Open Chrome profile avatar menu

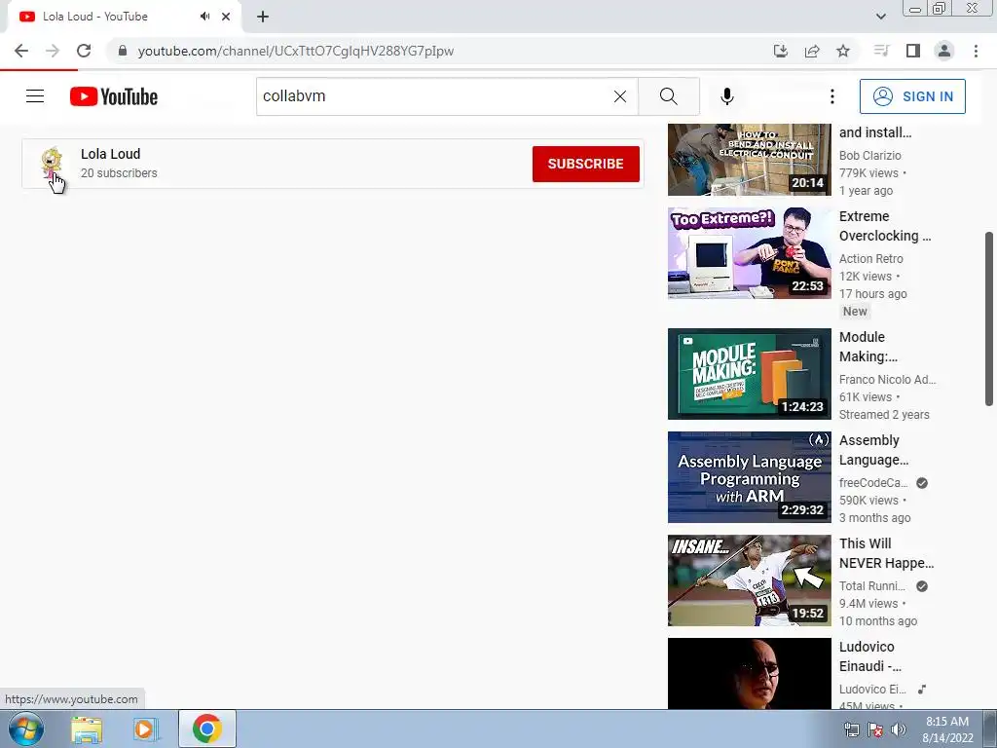tap(944, 51)
